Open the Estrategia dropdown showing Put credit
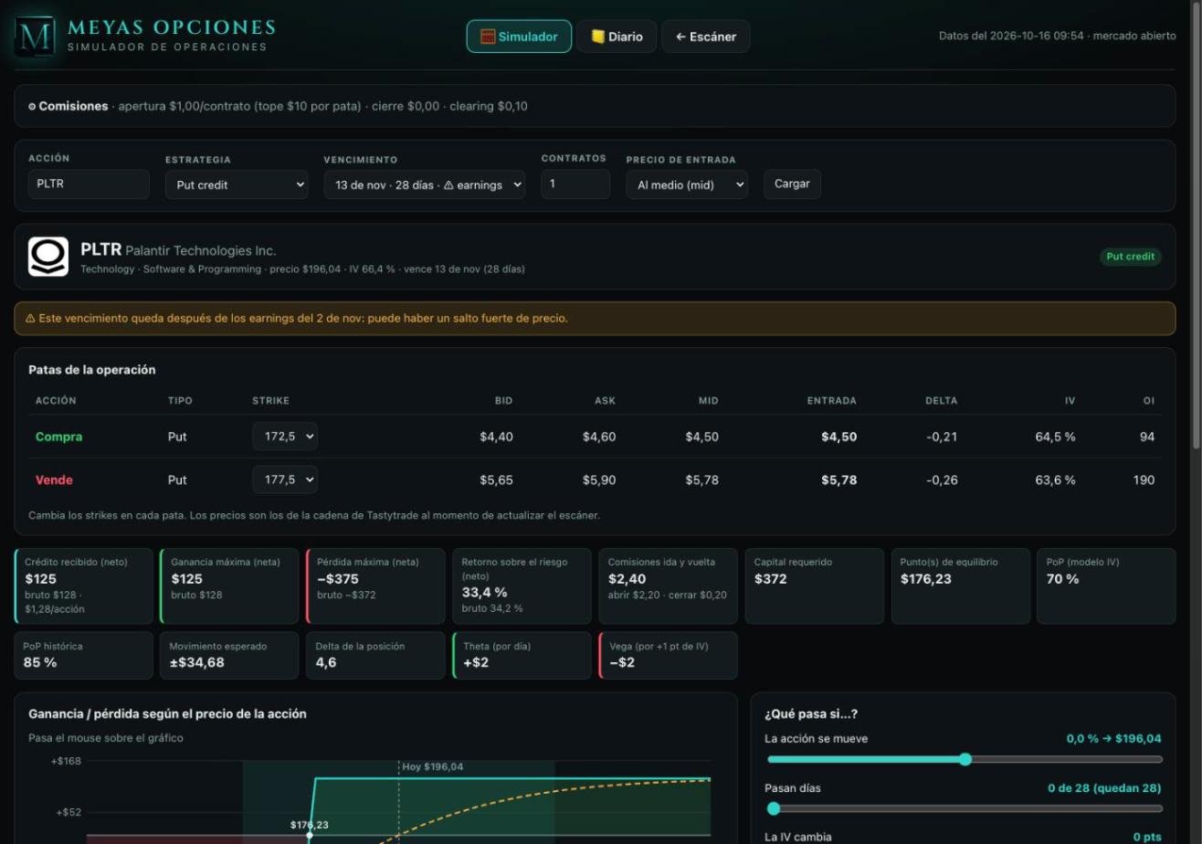 tap(237, 185)
